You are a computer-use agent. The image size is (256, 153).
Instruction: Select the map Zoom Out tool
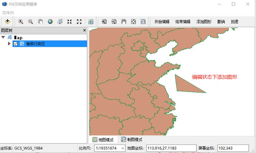click(x=30, y=21)
